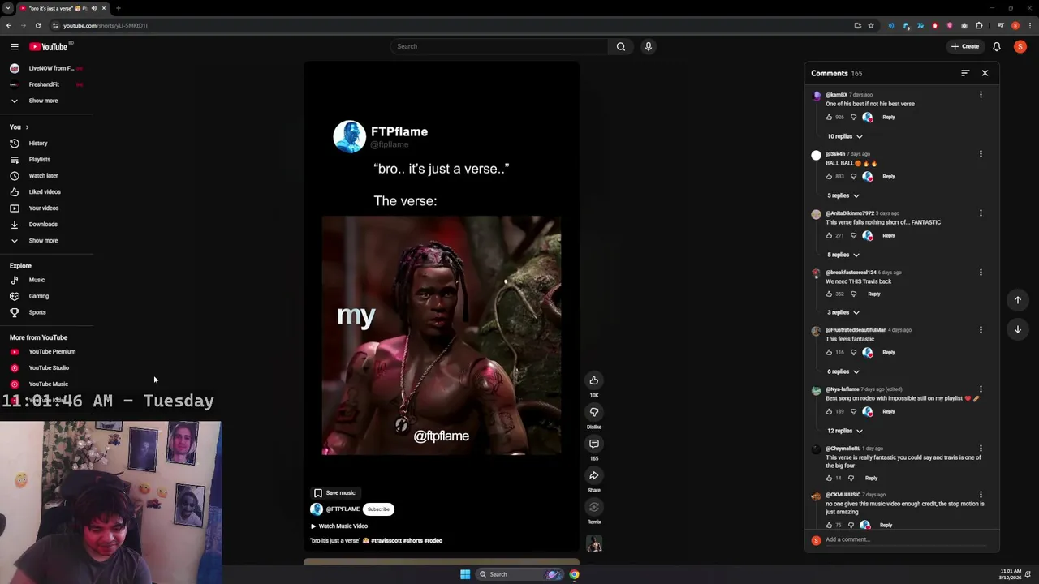
Task: Open Chrome extensions puzzle icon
Action: pyautogui.click(x=979, y=25)
